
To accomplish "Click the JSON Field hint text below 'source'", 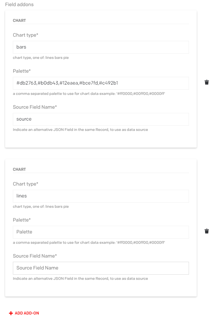I will pos(80,130).
